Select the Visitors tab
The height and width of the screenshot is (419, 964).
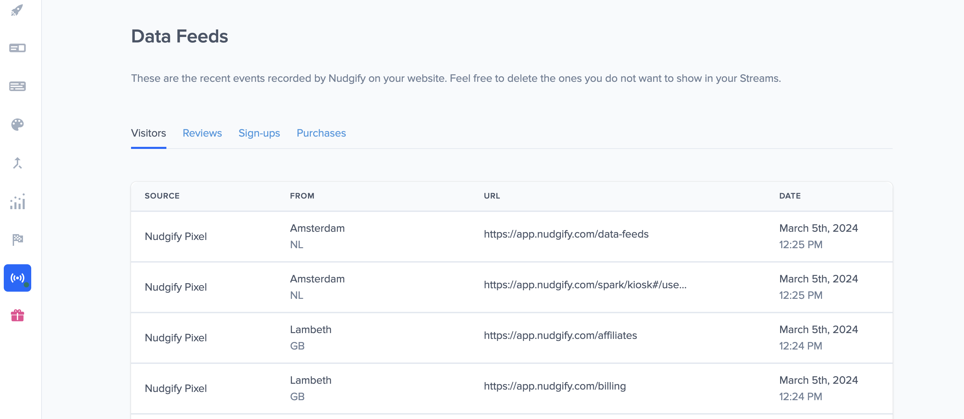(148, 133)
